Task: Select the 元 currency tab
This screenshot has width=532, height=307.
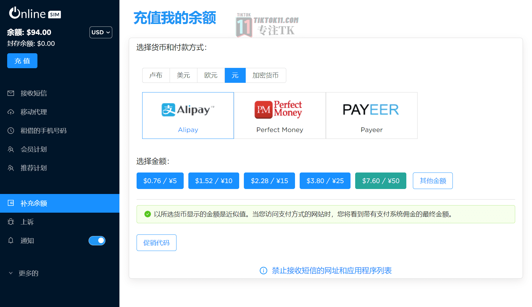Action: [x=235, y=75]
